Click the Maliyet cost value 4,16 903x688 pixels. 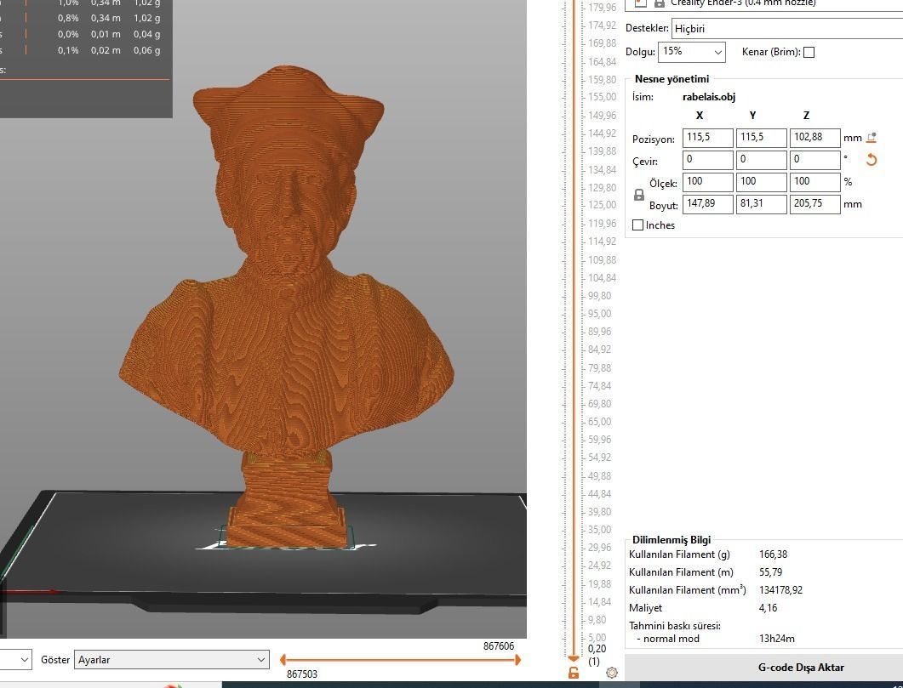(768, 608)
